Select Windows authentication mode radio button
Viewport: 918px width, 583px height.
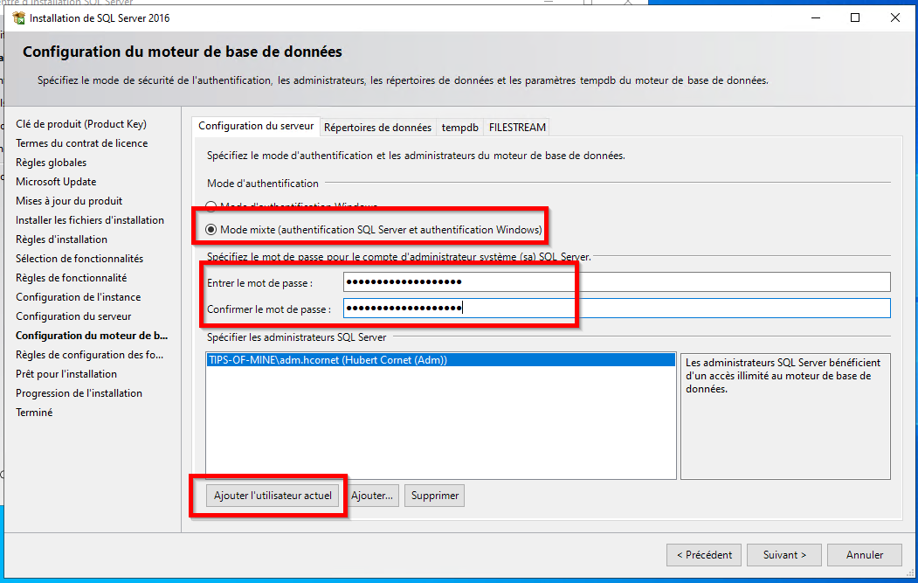coord(211,206)
